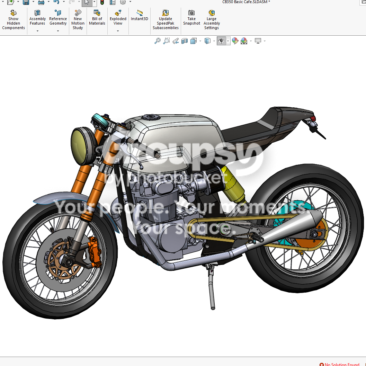
Task: Click Update SpeedPak Subassemblies
Action: click(166, 20)
